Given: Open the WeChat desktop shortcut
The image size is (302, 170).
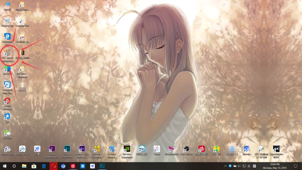Looking at the screenshot, I should pyautogui.click(x=8, y=133).
